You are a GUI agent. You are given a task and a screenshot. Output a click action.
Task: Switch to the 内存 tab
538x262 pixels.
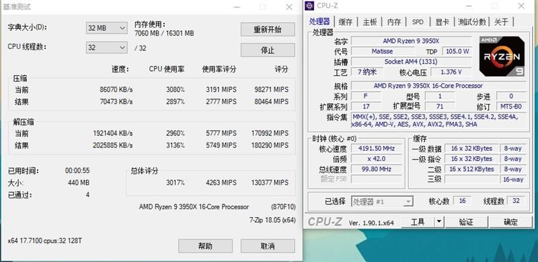click(x=394, y=22)
